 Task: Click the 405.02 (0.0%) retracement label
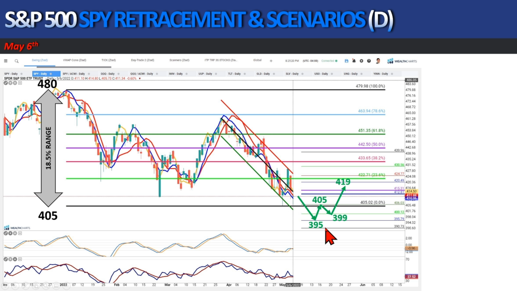pyautogui.click(x=373, y=202)
